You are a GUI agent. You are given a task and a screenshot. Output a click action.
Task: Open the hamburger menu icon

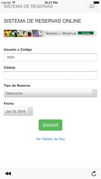(x=92, y=6)
